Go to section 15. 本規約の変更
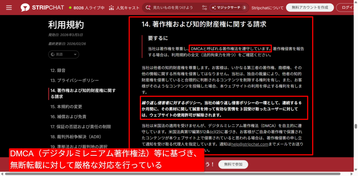Viewport: 358px width, 176px height. [66, 107]
